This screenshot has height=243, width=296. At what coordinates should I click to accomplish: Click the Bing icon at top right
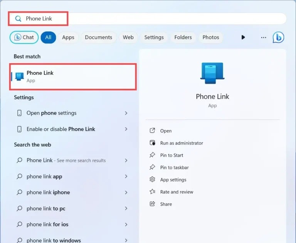[x=278, y=37]
